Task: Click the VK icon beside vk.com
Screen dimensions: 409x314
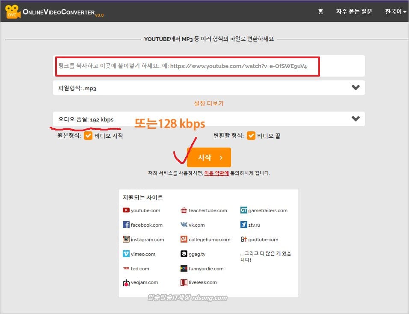Action: pyautogui.click(x=184, y=225)
